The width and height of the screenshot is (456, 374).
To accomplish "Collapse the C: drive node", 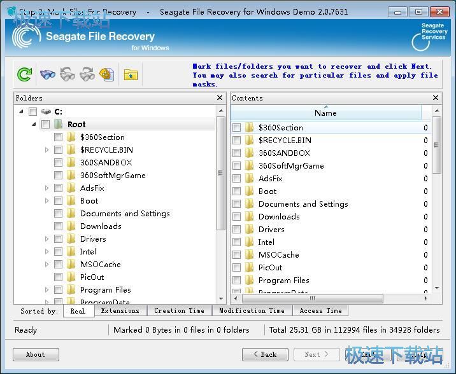I will point(21,111).
